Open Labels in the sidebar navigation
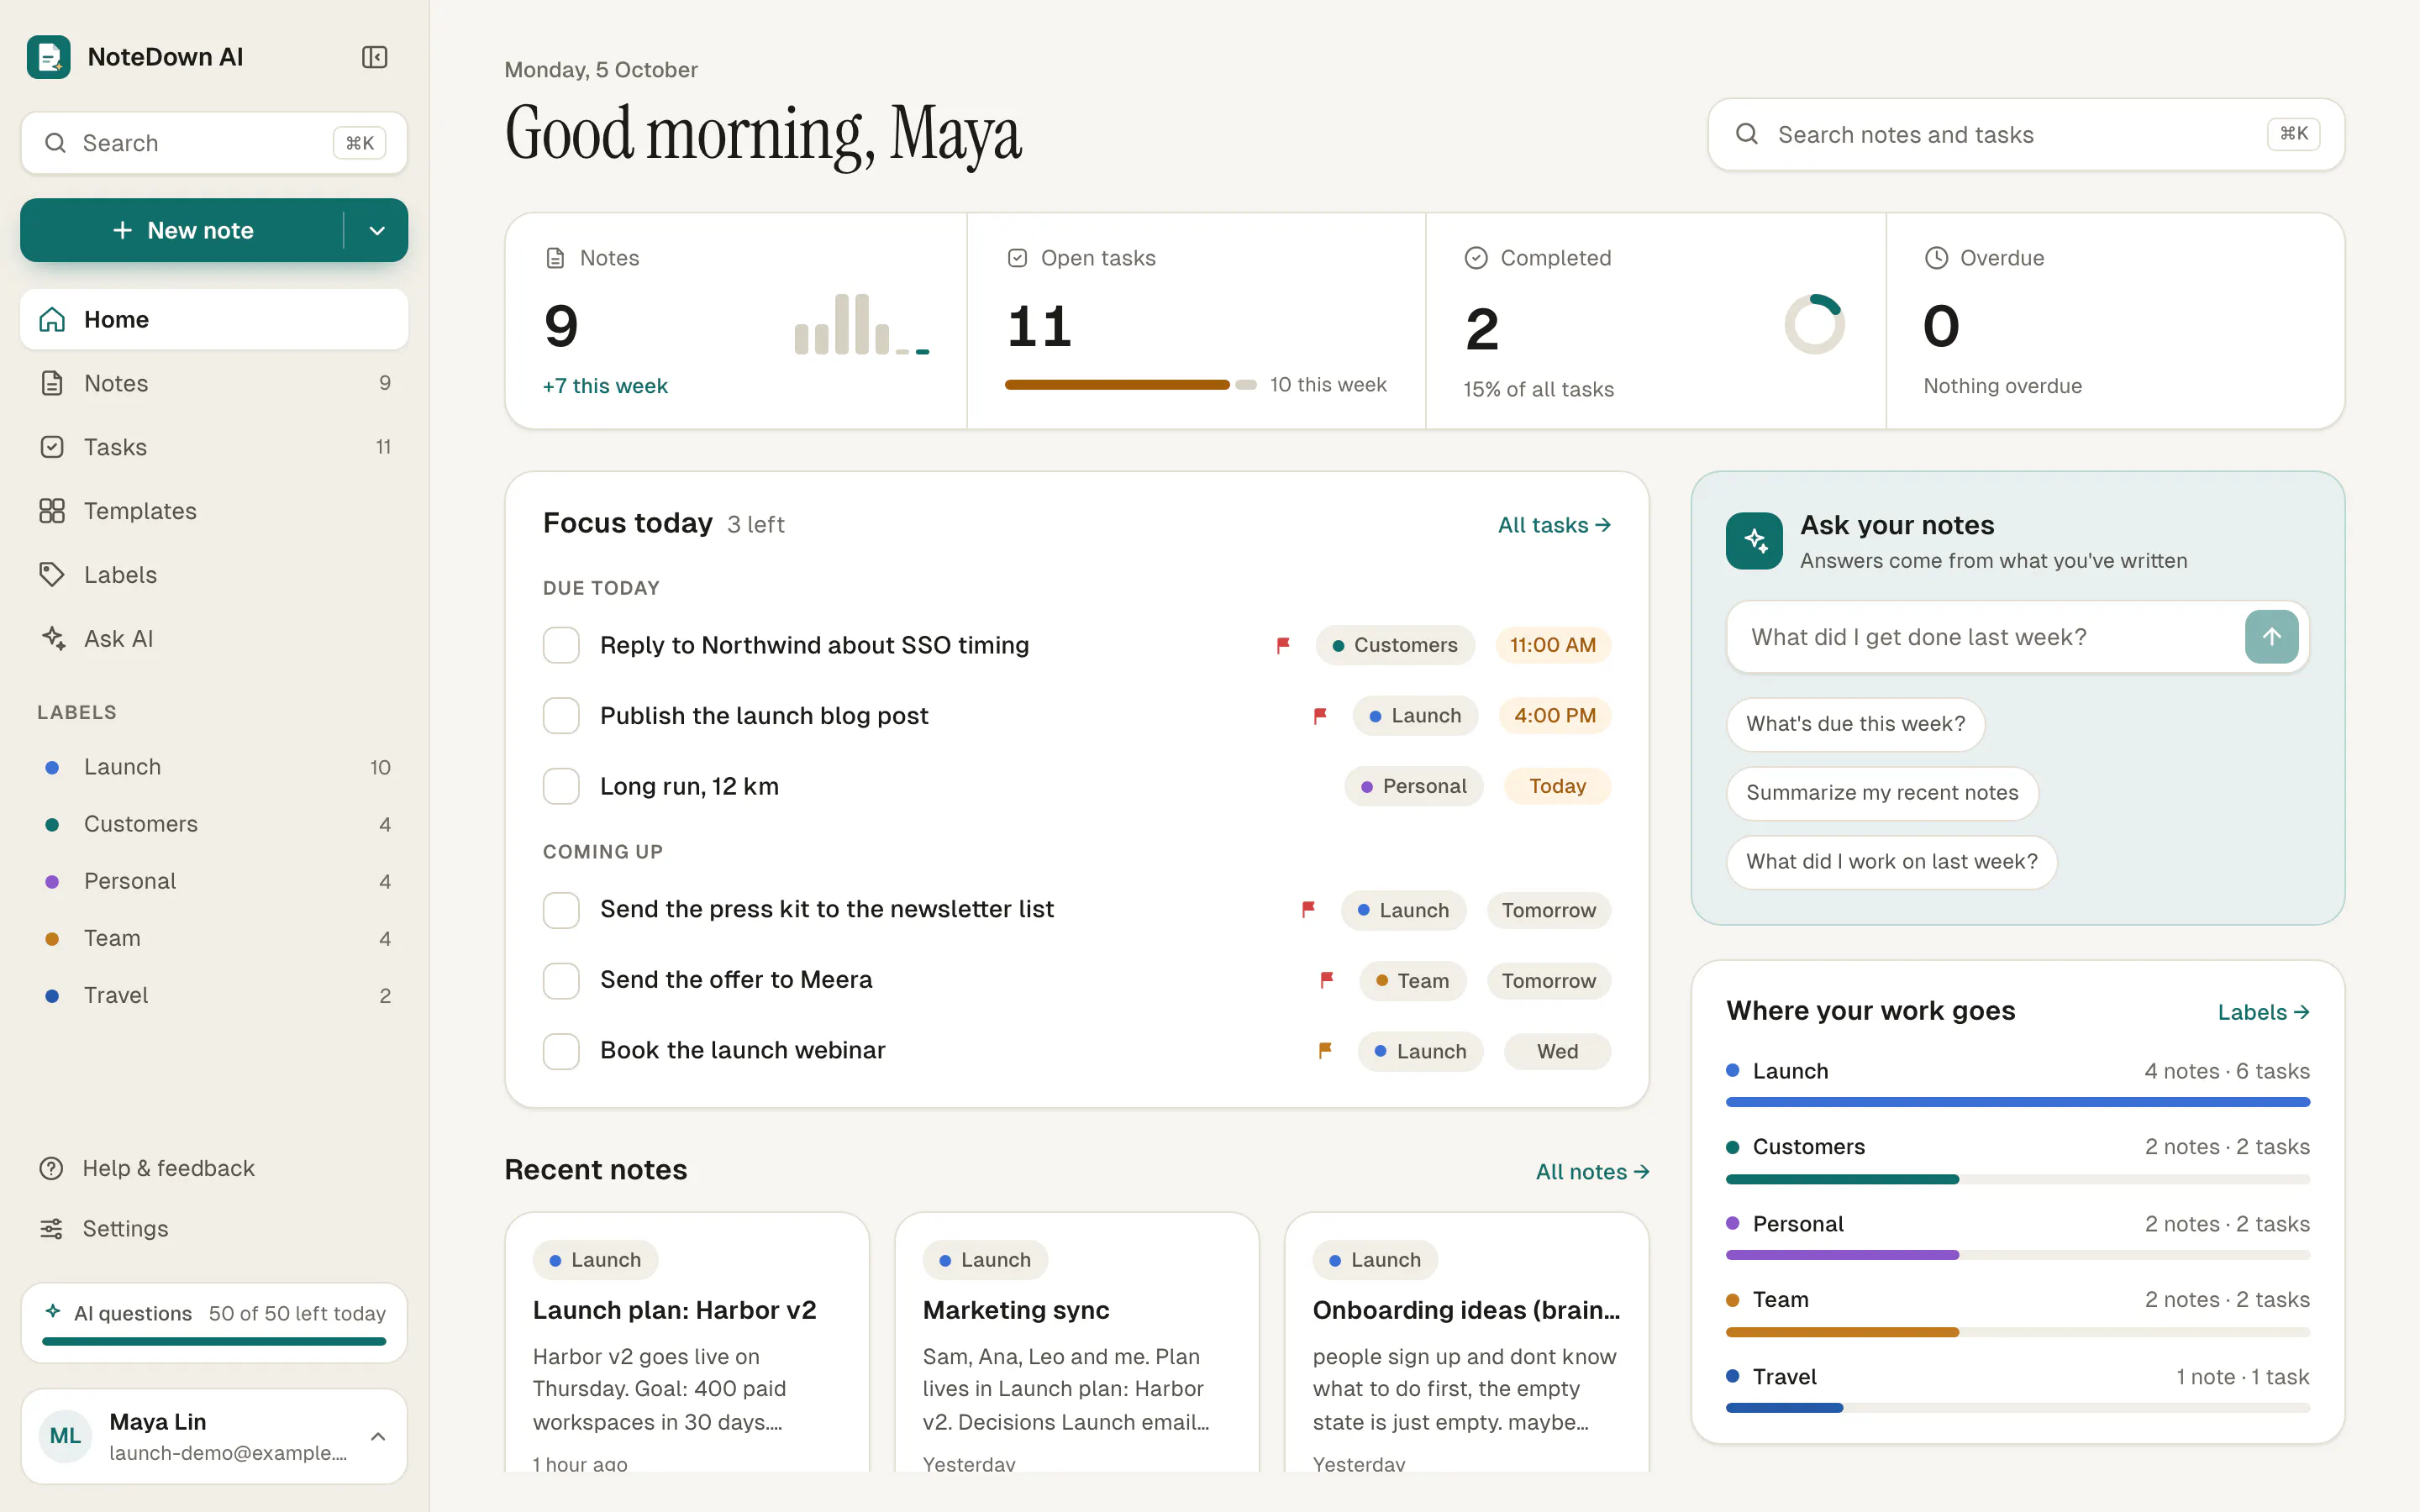This screenshot has height=1512, width=2420. (x=214, y=575)
